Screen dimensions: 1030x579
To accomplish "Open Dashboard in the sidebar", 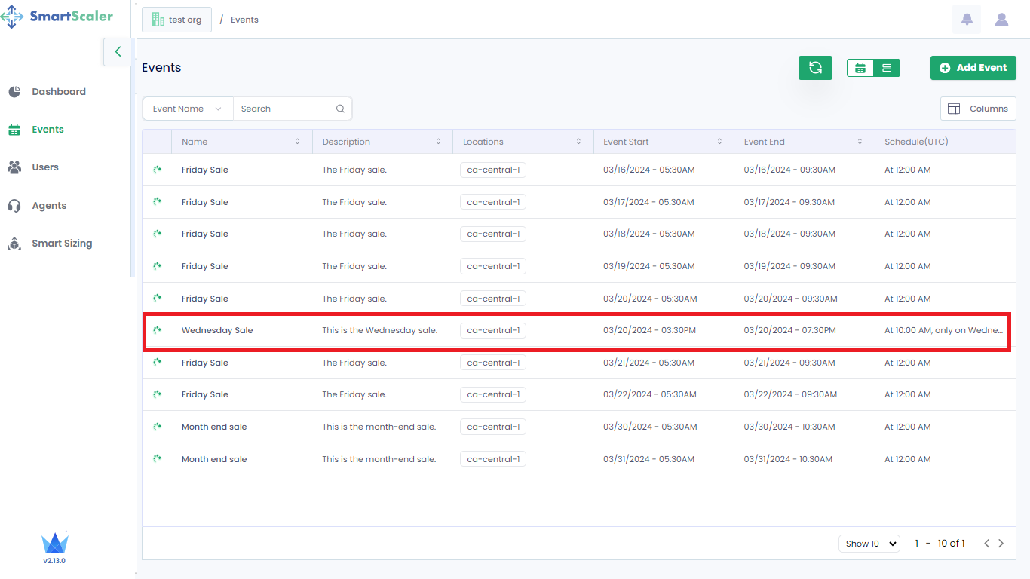I will pos(59,92).
